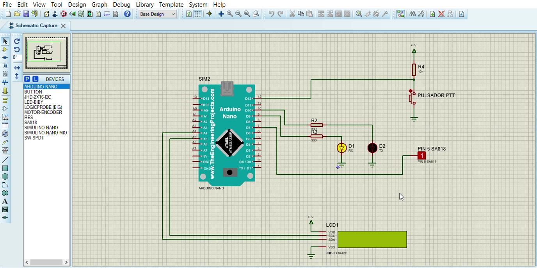Open the File menu
This screenshot has height=268, width=537.
tap(7, 5)
